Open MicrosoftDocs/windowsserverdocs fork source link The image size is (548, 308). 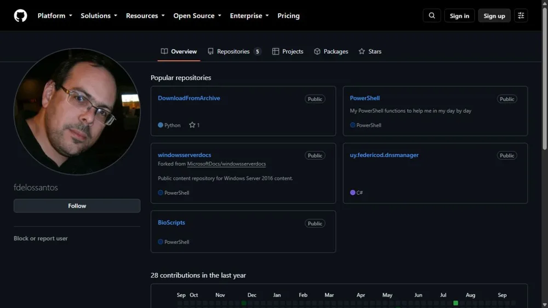point(226,164)
